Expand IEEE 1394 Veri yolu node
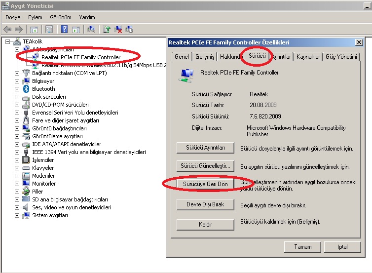 tap(17, 152)
